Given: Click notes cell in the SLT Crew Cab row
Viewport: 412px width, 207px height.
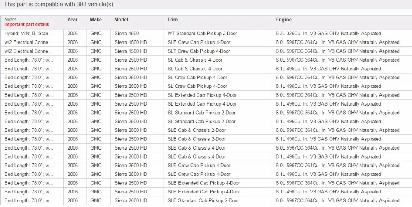Looking at the screenshot, I should click(28, 51).
